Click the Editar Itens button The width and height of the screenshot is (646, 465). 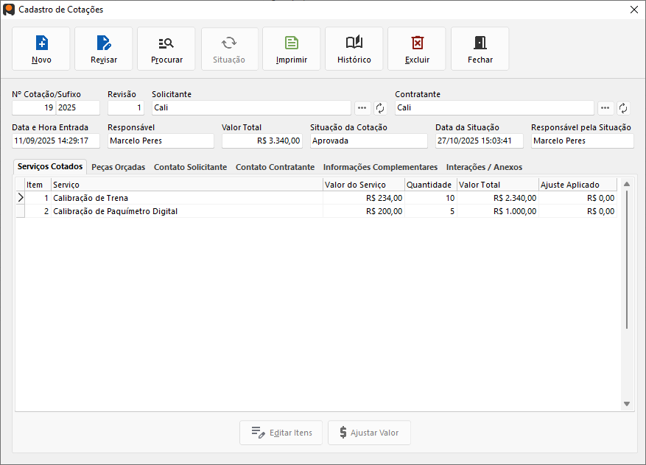click(281, 433)
